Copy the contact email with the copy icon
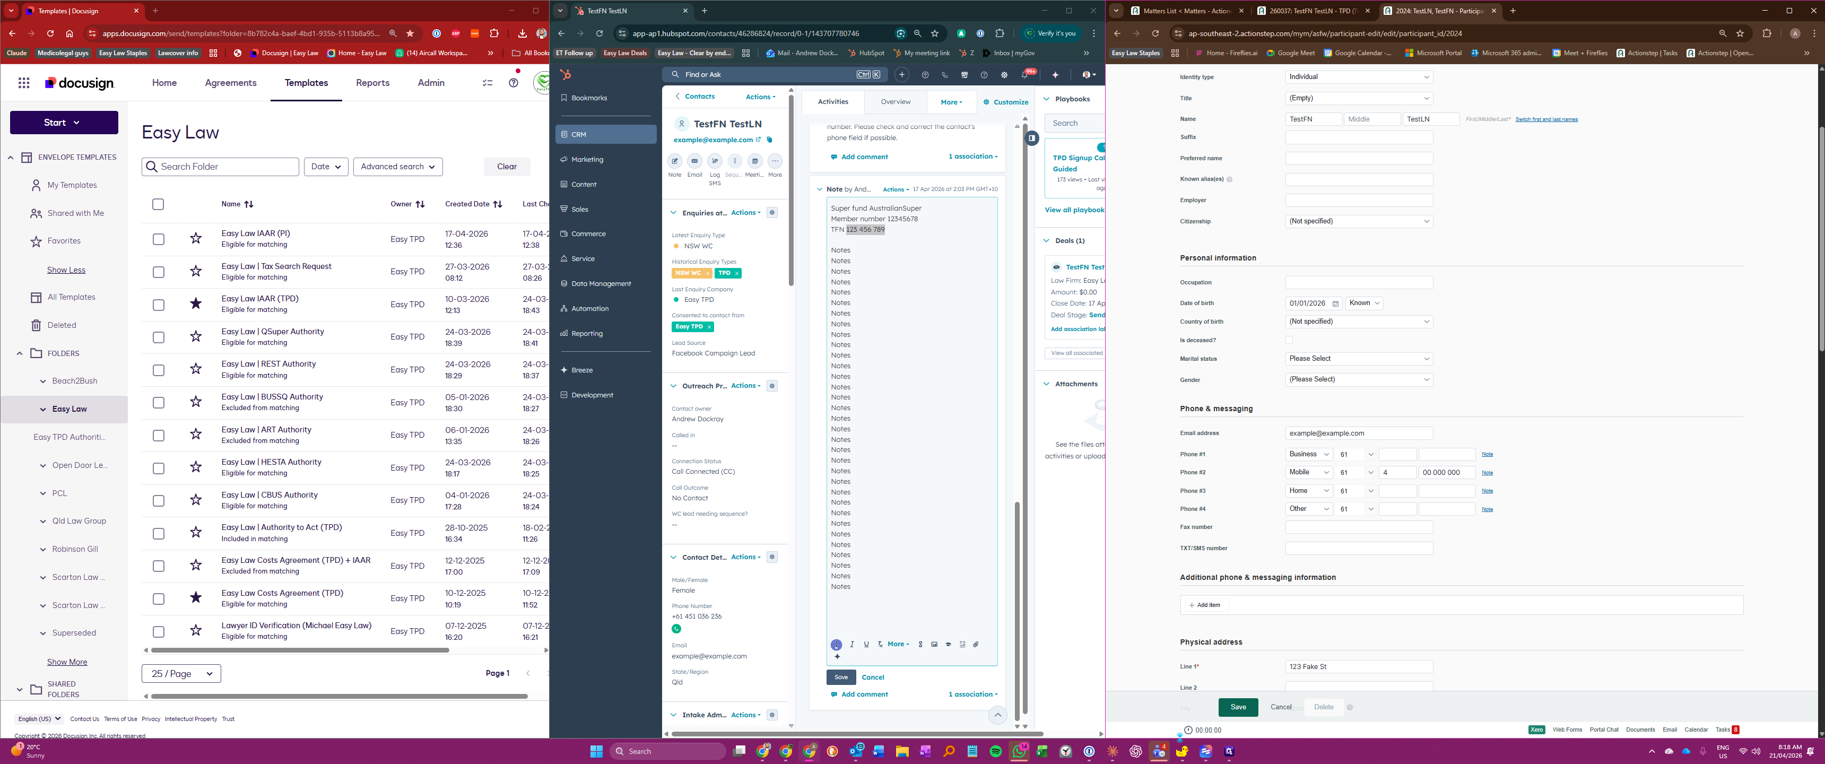The image size is (1825, 764). coord(769,140)
